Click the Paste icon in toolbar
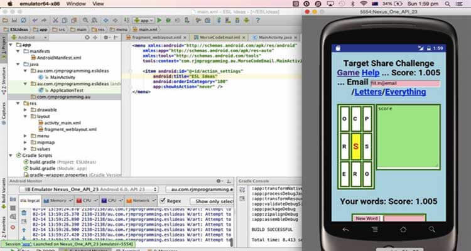Screen dimensions: 471x251 coord(74,21)
